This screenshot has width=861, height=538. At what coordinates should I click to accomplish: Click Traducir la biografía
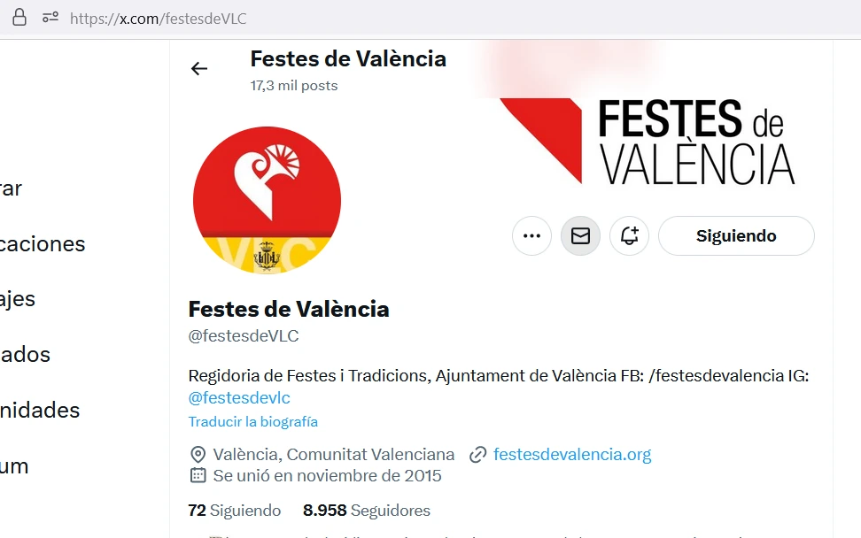pos(253,421)
